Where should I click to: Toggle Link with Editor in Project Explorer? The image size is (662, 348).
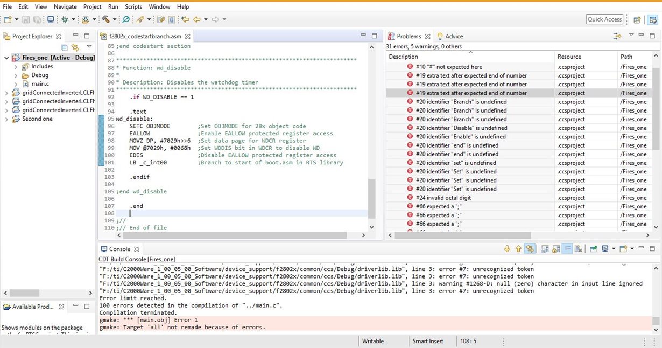(x=75, y=47)
